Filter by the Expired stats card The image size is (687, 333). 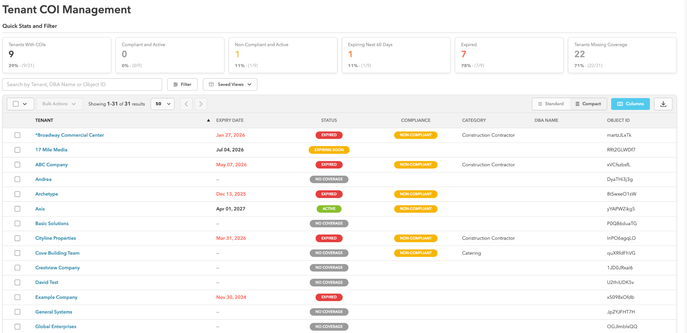pos(509,55)
